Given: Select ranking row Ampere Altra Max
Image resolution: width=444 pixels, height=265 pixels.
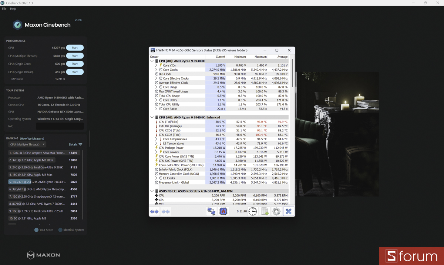Looking at the screenshot, I should 43,152.
